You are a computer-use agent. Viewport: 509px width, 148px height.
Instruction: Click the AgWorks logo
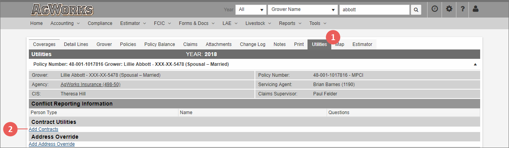62,9
